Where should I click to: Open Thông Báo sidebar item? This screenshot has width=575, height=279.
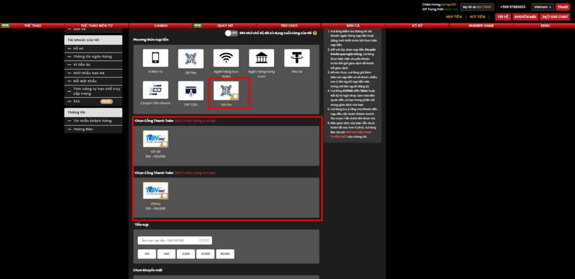93,130
